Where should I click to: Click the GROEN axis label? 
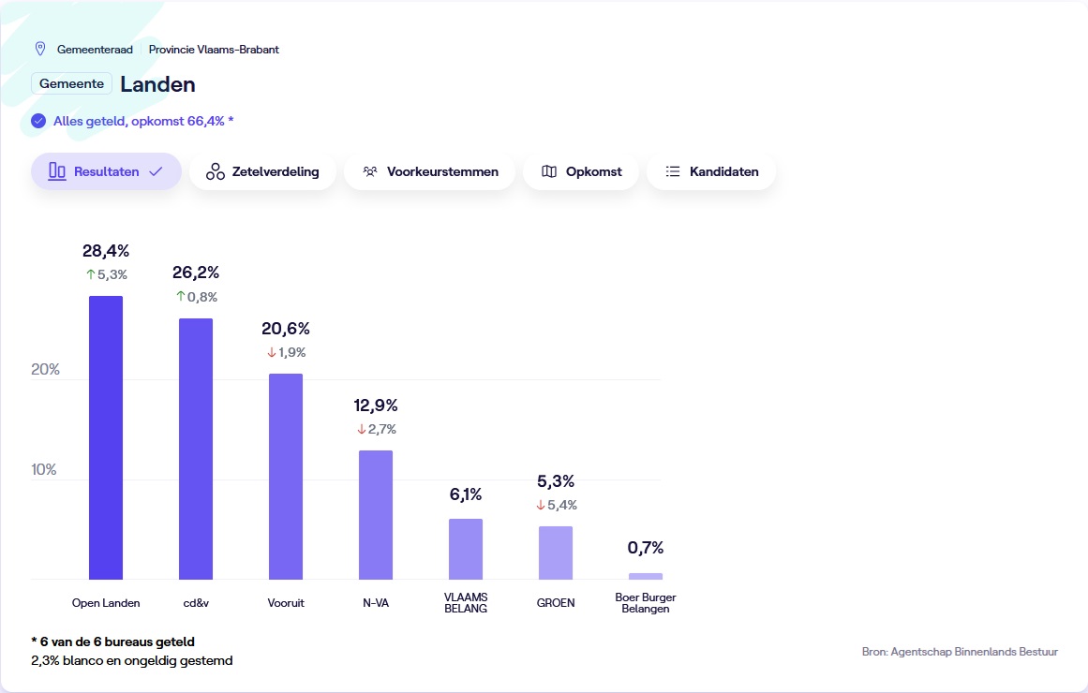point(556,603)
